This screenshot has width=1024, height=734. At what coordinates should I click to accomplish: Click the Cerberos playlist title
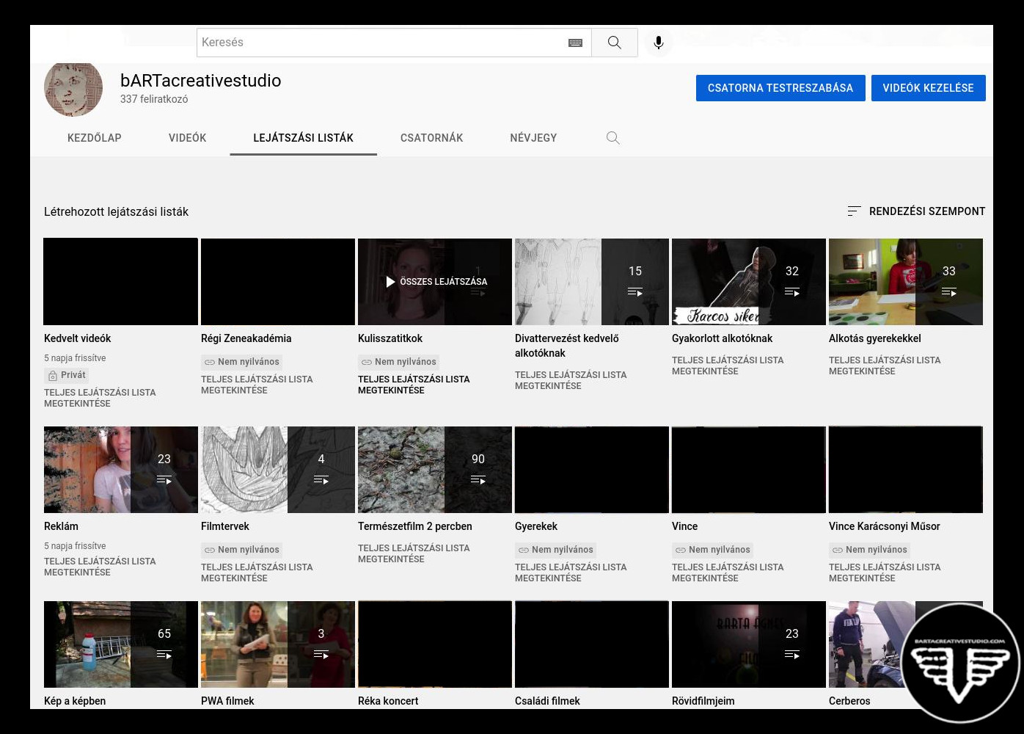point(849,701)
